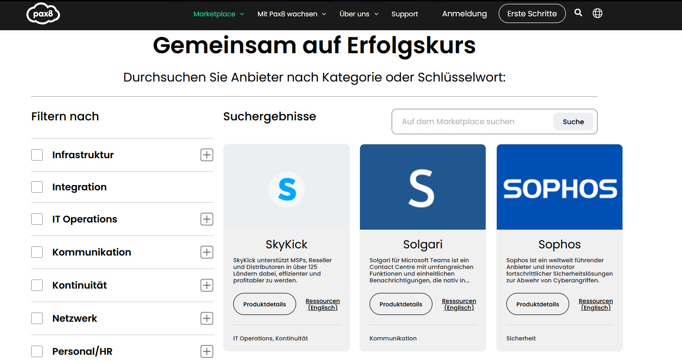Image resolution: width=682 pixels, height=361 pixels.
Task: Click the Anmeldung login link
Action: pyautogui.click(x=464, y=14)
